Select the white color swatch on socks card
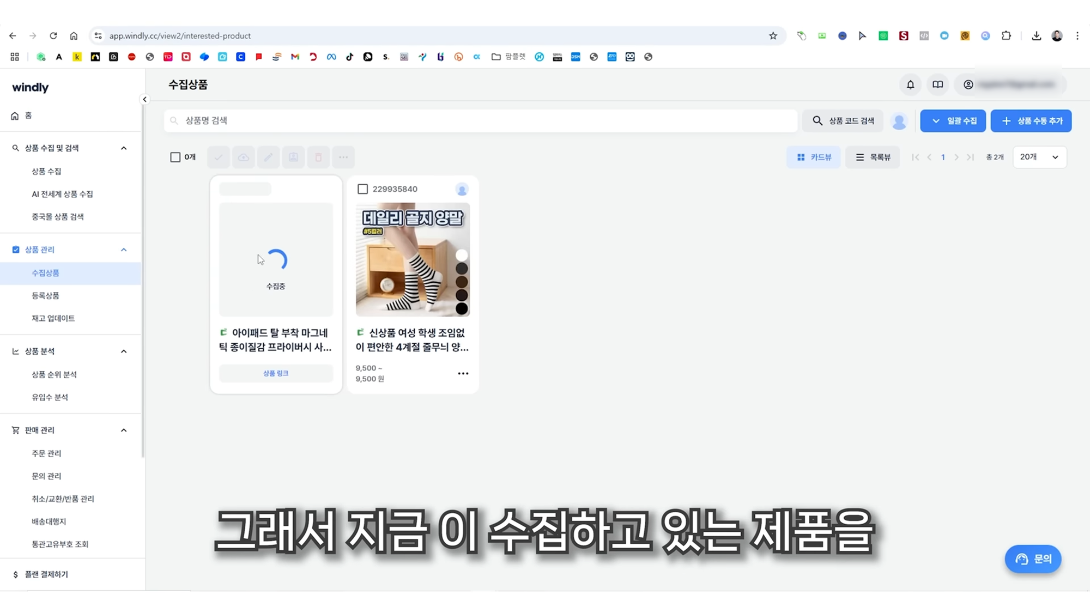This screenshot has width=1090, height=613. pos(462,254)
